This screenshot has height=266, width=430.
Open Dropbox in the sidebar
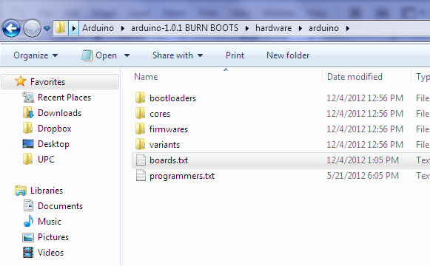click(55, 129)
